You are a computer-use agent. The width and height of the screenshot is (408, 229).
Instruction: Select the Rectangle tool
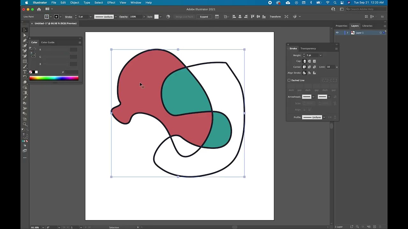[x=25, y=61]
